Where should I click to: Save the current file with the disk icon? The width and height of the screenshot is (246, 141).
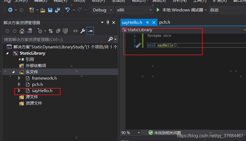pos(50,10)
